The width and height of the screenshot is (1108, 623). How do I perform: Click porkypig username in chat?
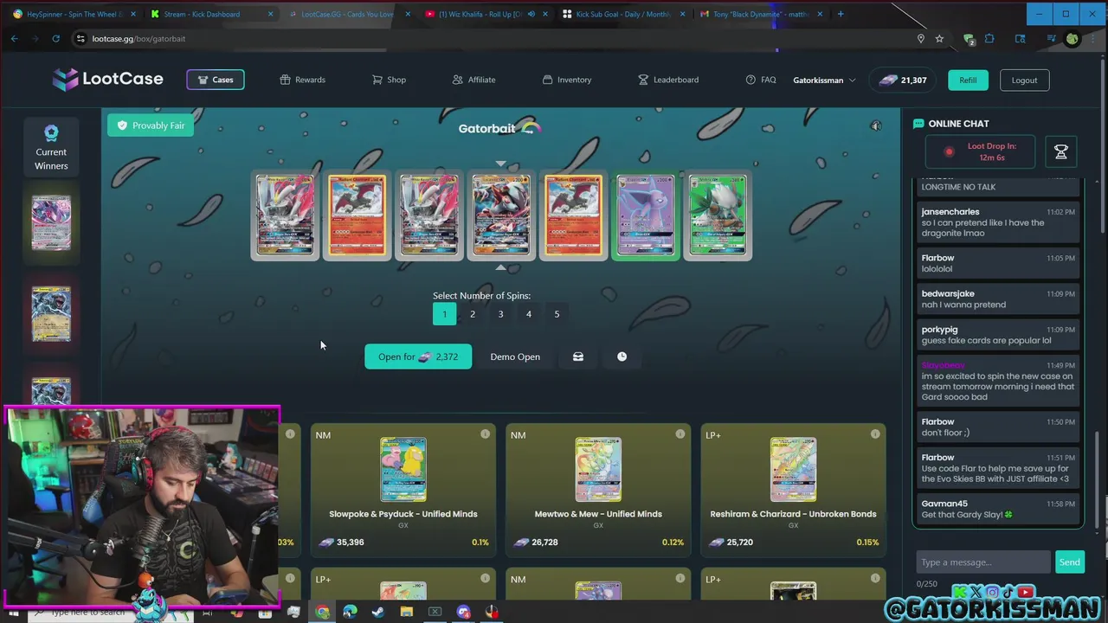939,330
